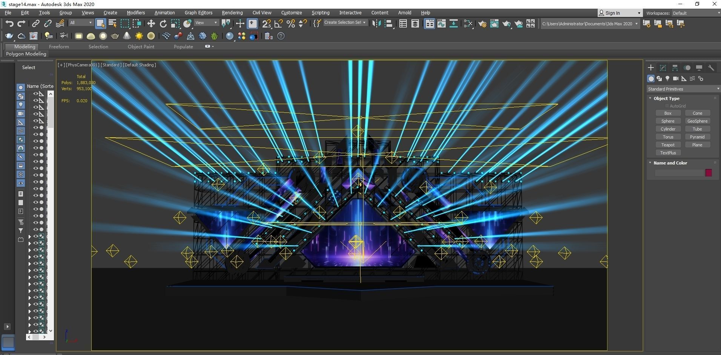Toggle Display Lights filter in explorer
Viewport: 721px width, 355px height.
point(21,105)
